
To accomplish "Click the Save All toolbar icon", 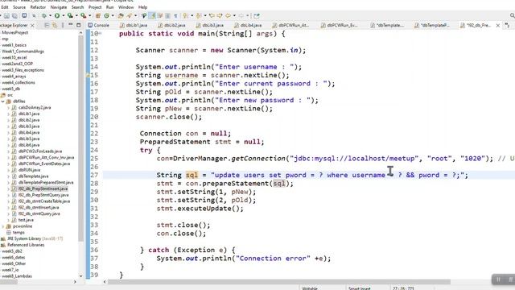I will (x=14, y=15).
